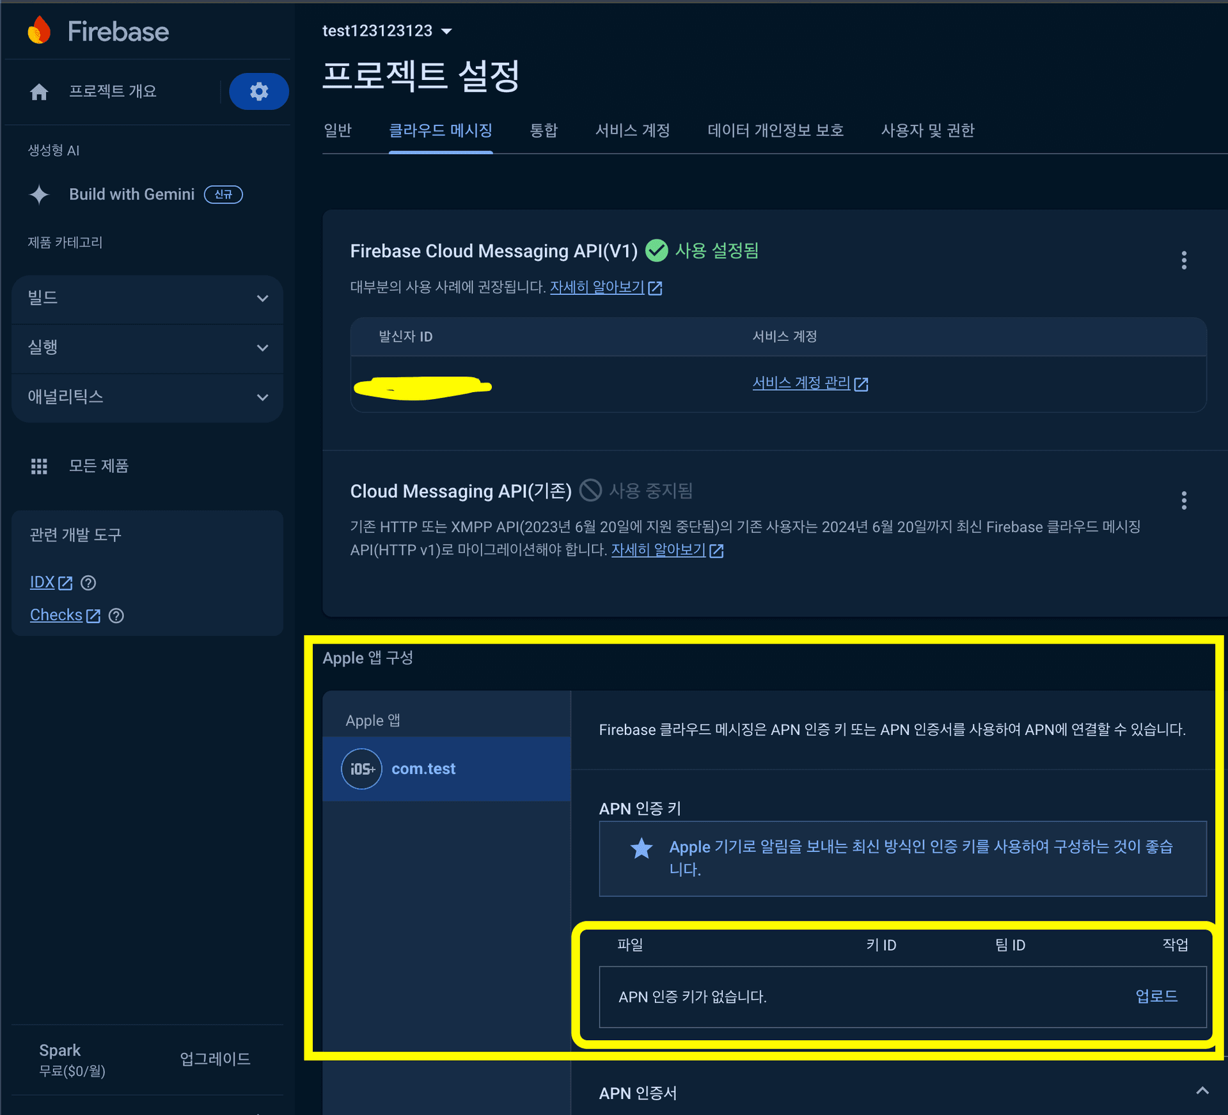Click the disabled circle icon by 사용 중지됨
Viewport: 1228px width, 1115px height.
coord(590,491)
